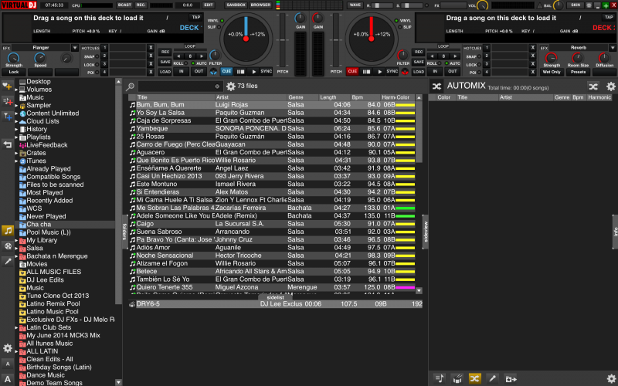Screen dimensions: 618x386
Task: Open the Flanger effect dropdown arrow
Action: point(74,48)
